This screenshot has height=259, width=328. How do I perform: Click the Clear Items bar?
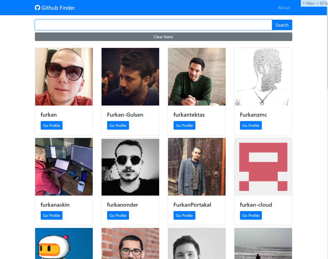[163, 37]
